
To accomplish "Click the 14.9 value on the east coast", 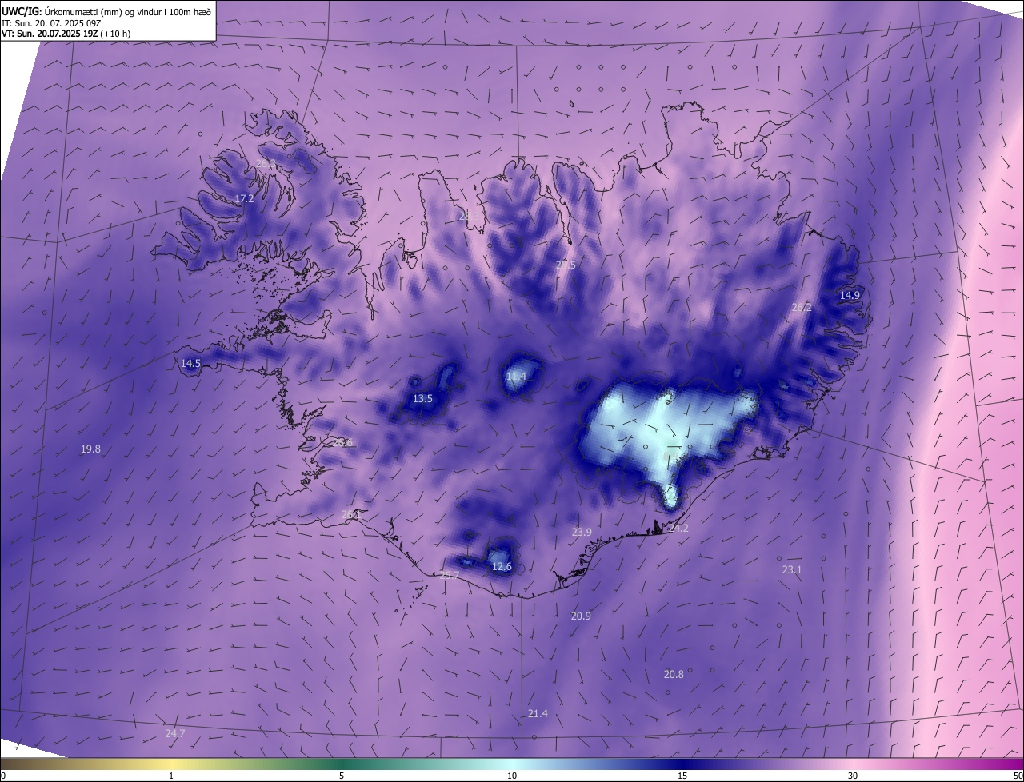I will pyautogui.click(x=850, y=295).
